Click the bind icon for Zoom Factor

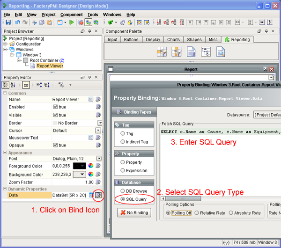(98, 182)
